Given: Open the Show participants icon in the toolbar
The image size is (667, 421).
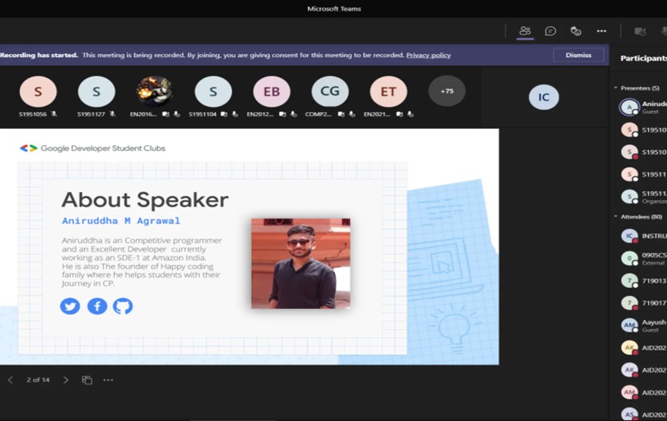Looking at the screenshot, I should click(525, 31).
